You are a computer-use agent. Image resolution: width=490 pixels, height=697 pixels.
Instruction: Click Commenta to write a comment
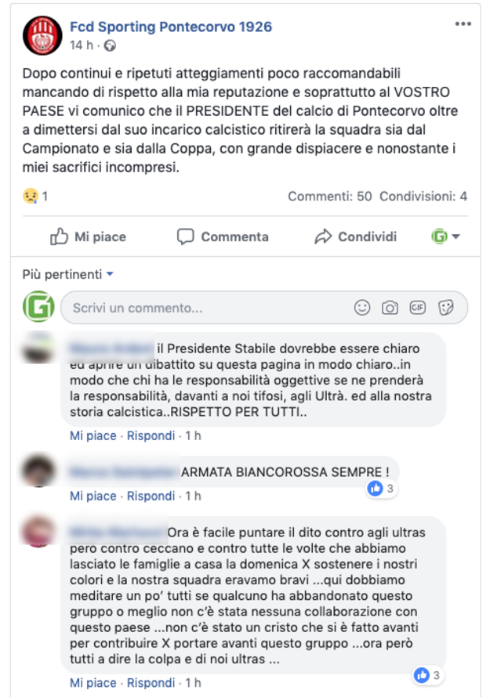pos(223,237)
